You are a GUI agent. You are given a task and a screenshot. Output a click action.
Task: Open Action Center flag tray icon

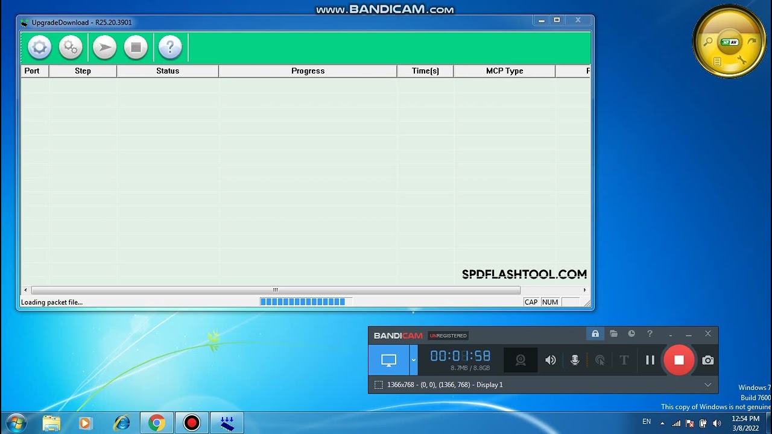pos(690,423)
